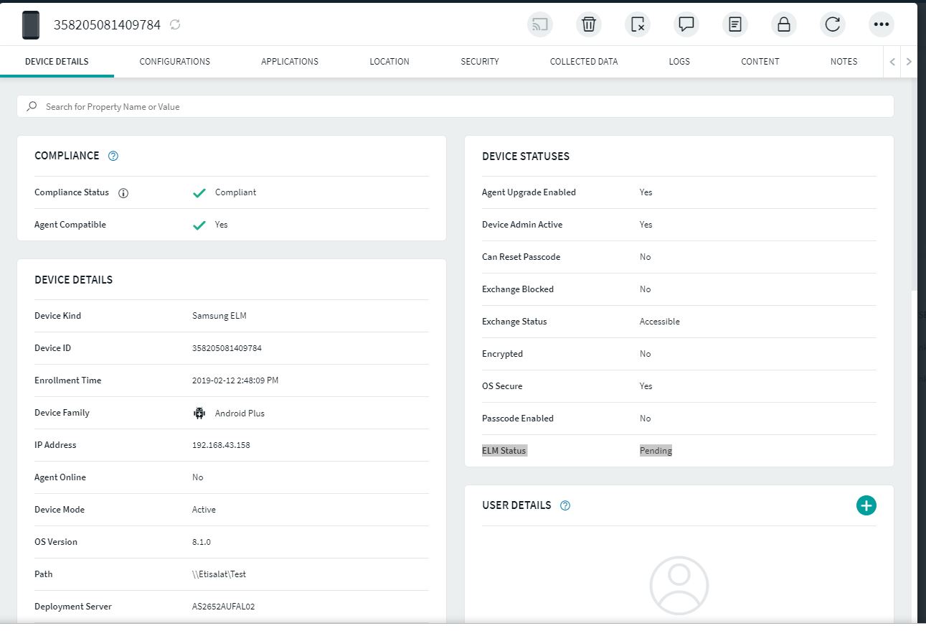Click the Compliance Status info icon

(x=123, y=193)
